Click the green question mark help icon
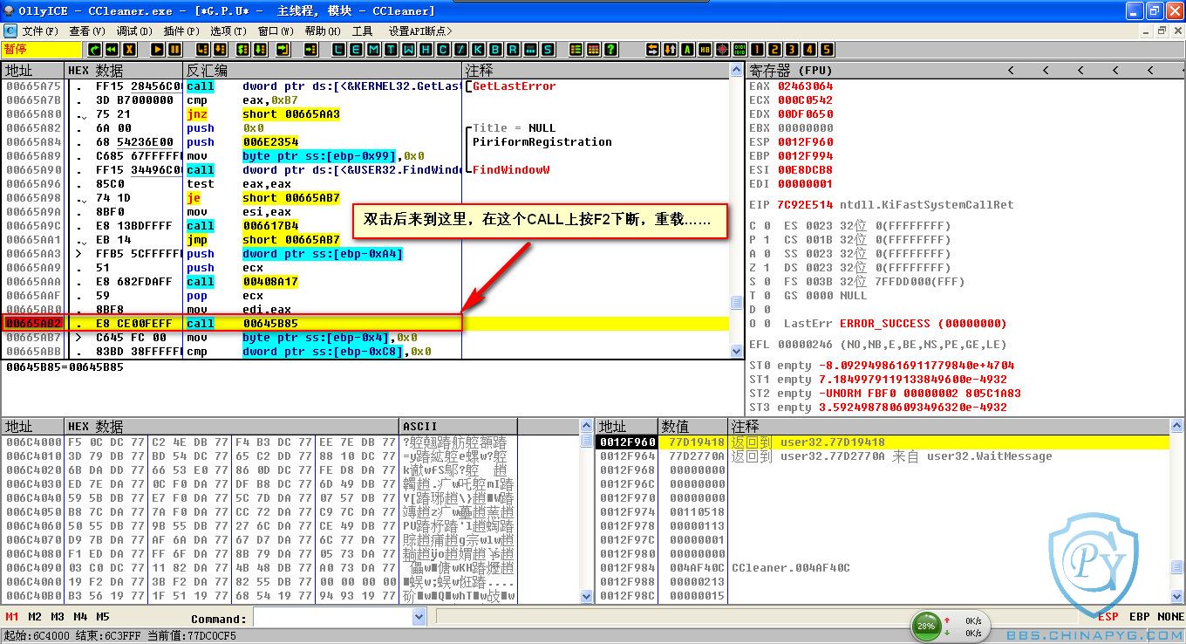Screen dimensions: 1186x644 (610, 50)
